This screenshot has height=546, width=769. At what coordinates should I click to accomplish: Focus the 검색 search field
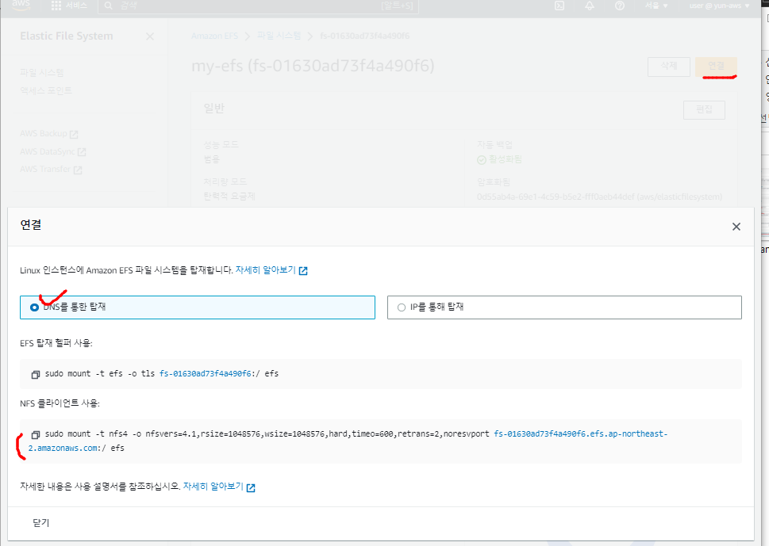[258, 6]
